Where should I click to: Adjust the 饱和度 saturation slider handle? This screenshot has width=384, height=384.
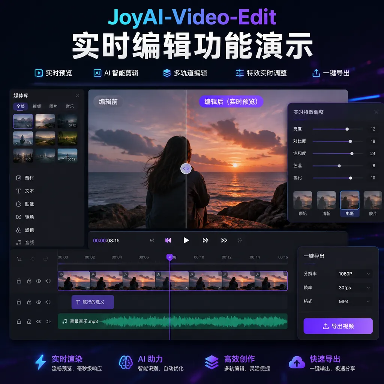coord(352,153)
